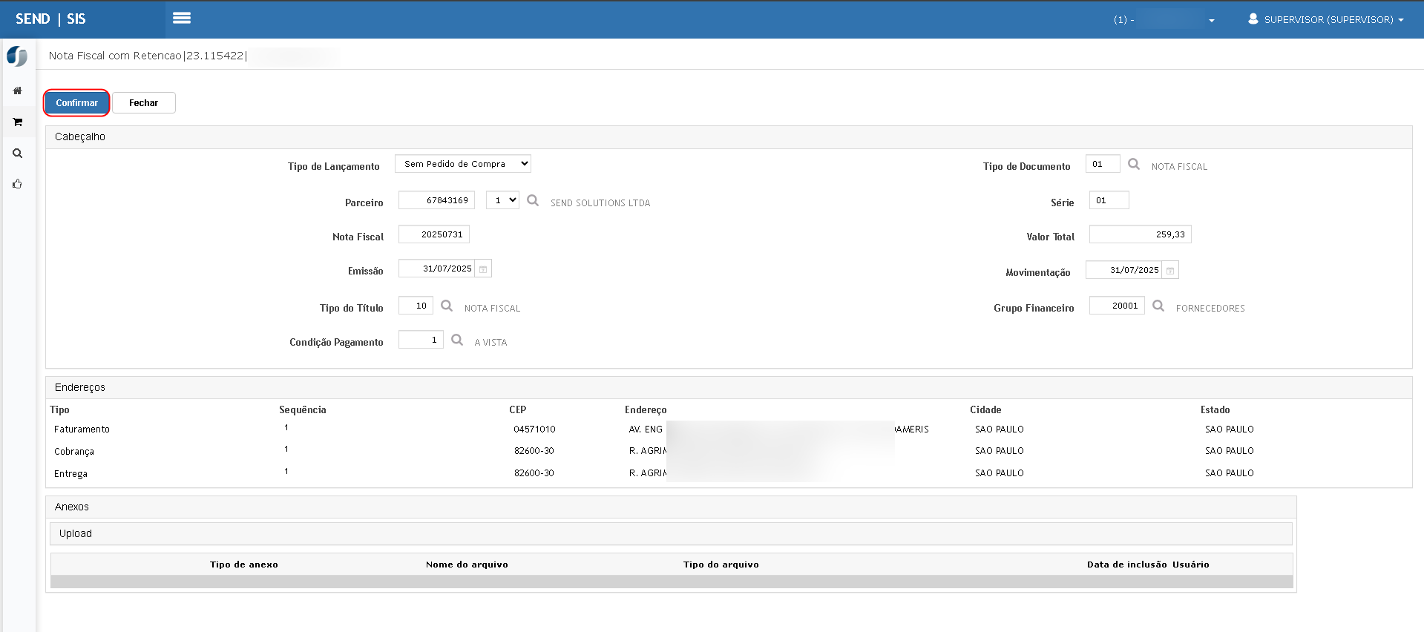Select the Entrega address row
This screenshot has height=632, width=1424.
729,473
